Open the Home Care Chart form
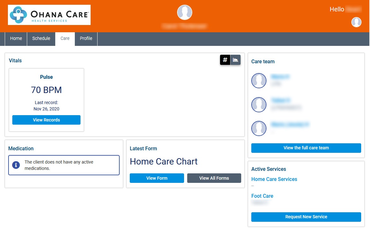 pos(157,178)
